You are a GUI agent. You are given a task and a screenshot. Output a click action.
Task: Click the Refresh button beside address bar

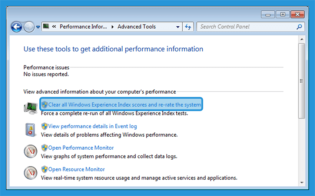click(188, 27)
